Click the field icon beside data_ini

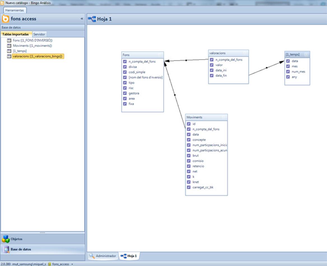click(212, 70)
